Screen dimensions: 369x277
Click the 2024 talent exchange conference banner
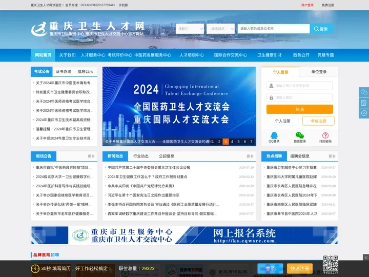pos(179,106)
